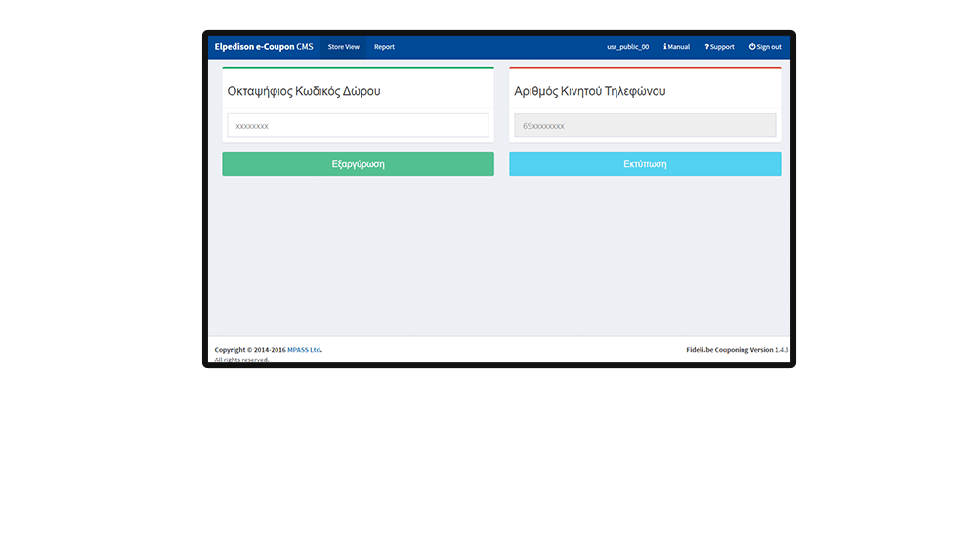Switch to the Report tab
Screen dimensions: 977x551
[384, 47]
